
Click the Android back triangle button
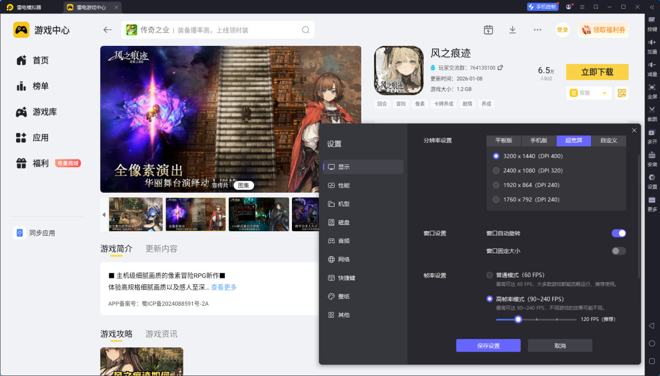[652, 325]
